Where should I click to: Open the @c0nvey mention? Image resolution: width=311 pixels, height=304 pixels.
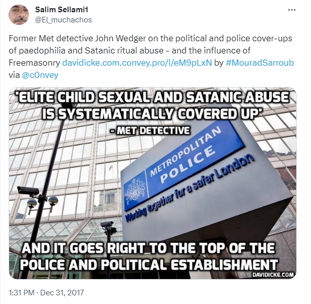pyautogui.click(x=40, y=75)
